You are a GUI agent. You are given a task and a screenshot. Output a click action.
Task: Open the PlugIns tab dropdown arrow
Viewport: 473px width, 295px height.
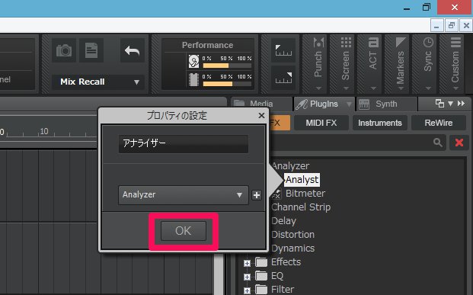point(349,104)
